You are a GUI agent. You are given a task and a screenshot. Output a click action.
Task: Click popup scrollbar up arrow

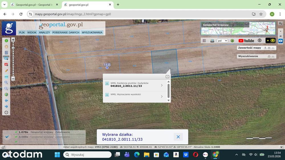(168, 82)
